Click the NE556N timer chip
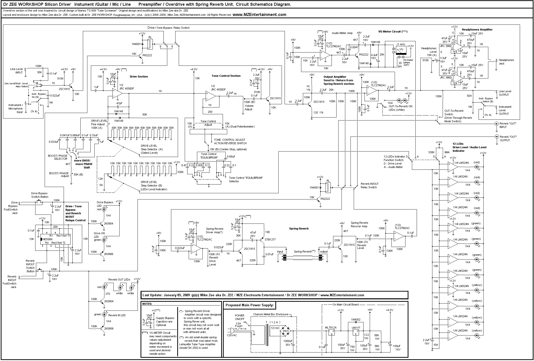 click(55, 239)
